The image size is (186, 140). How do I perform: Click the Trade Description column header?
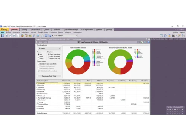[47, 81]
